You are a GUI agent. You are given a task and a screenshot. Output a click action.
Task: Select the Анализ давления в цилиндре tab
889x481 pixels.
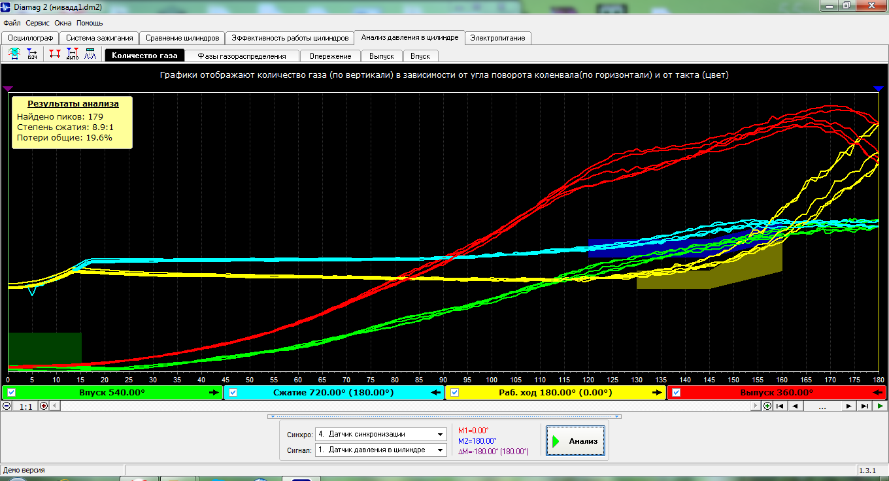tap(410, 37)
